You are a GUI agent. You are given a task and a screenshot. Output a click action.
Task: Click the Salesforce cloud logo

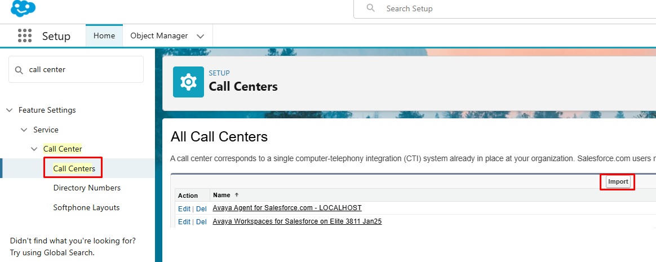click(23, 8)
